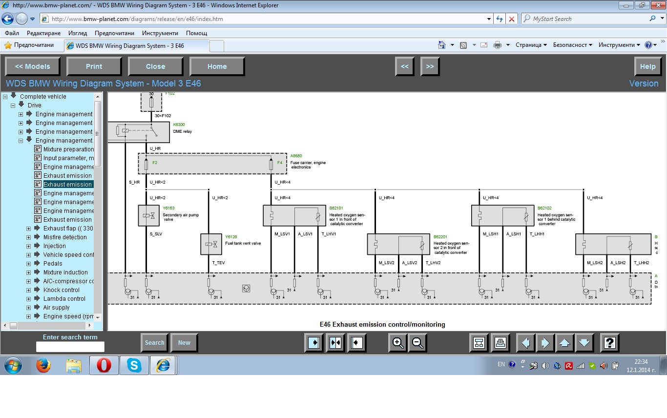The height and width of the screenshot is (418, 667).
Task: Click the Help button in header
Action: coord(648,66)
